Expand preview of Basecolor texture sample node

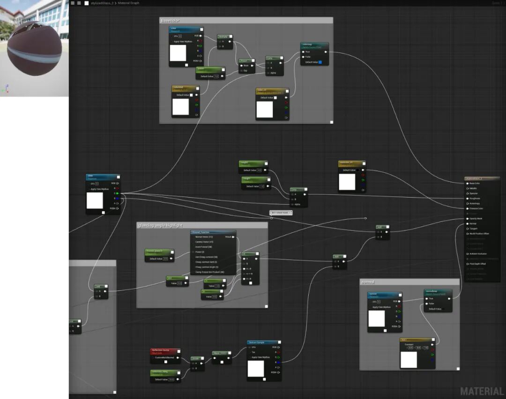pyautogui.click(x=202, y=30)
